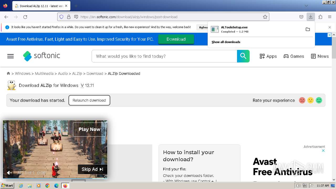The image size is (336, 189).
Task: View site security padlock info
Action: coord(69,17)
